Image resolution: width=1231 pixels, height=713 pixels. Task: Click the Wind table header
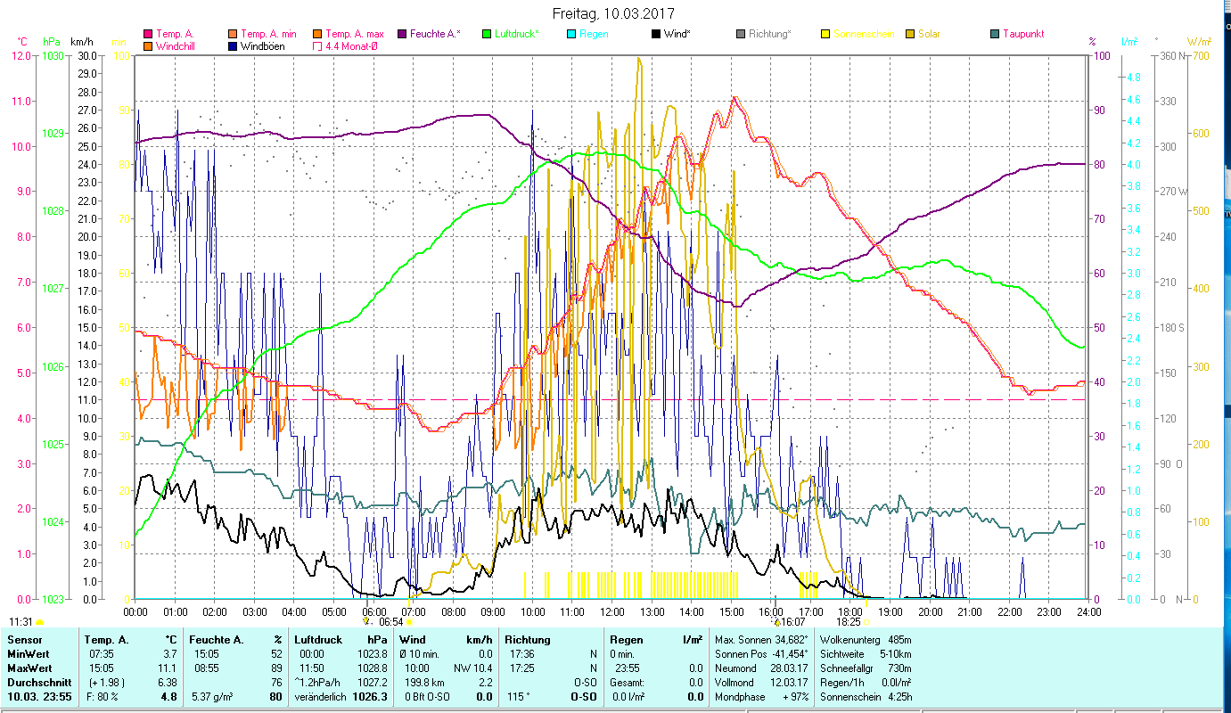tap(413, 640)
